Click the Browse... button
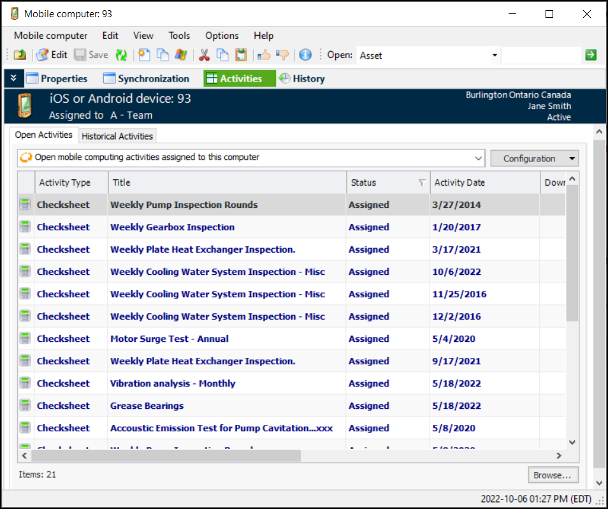 (553, 475)
